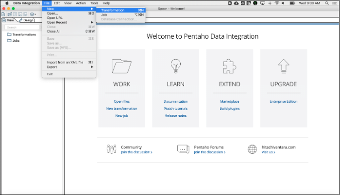The image size is (340, 195).
Task: Follow the Marketplace link under EXTEND
Action: [229, 101]
